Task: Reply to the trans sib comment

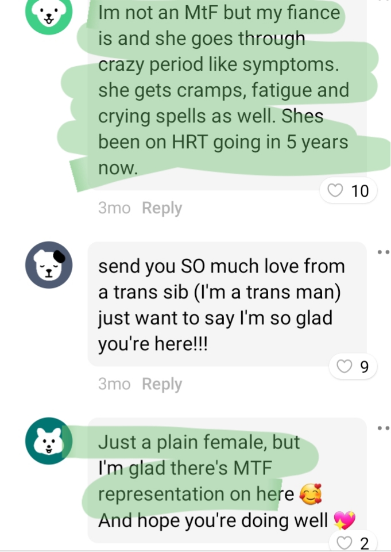Action: [x=162, y=384]
